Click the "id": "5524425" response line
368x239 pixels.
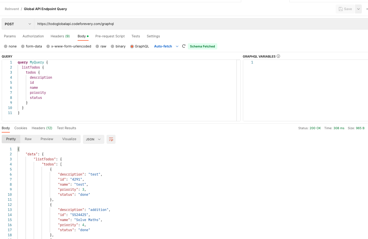tap(74, 215)
